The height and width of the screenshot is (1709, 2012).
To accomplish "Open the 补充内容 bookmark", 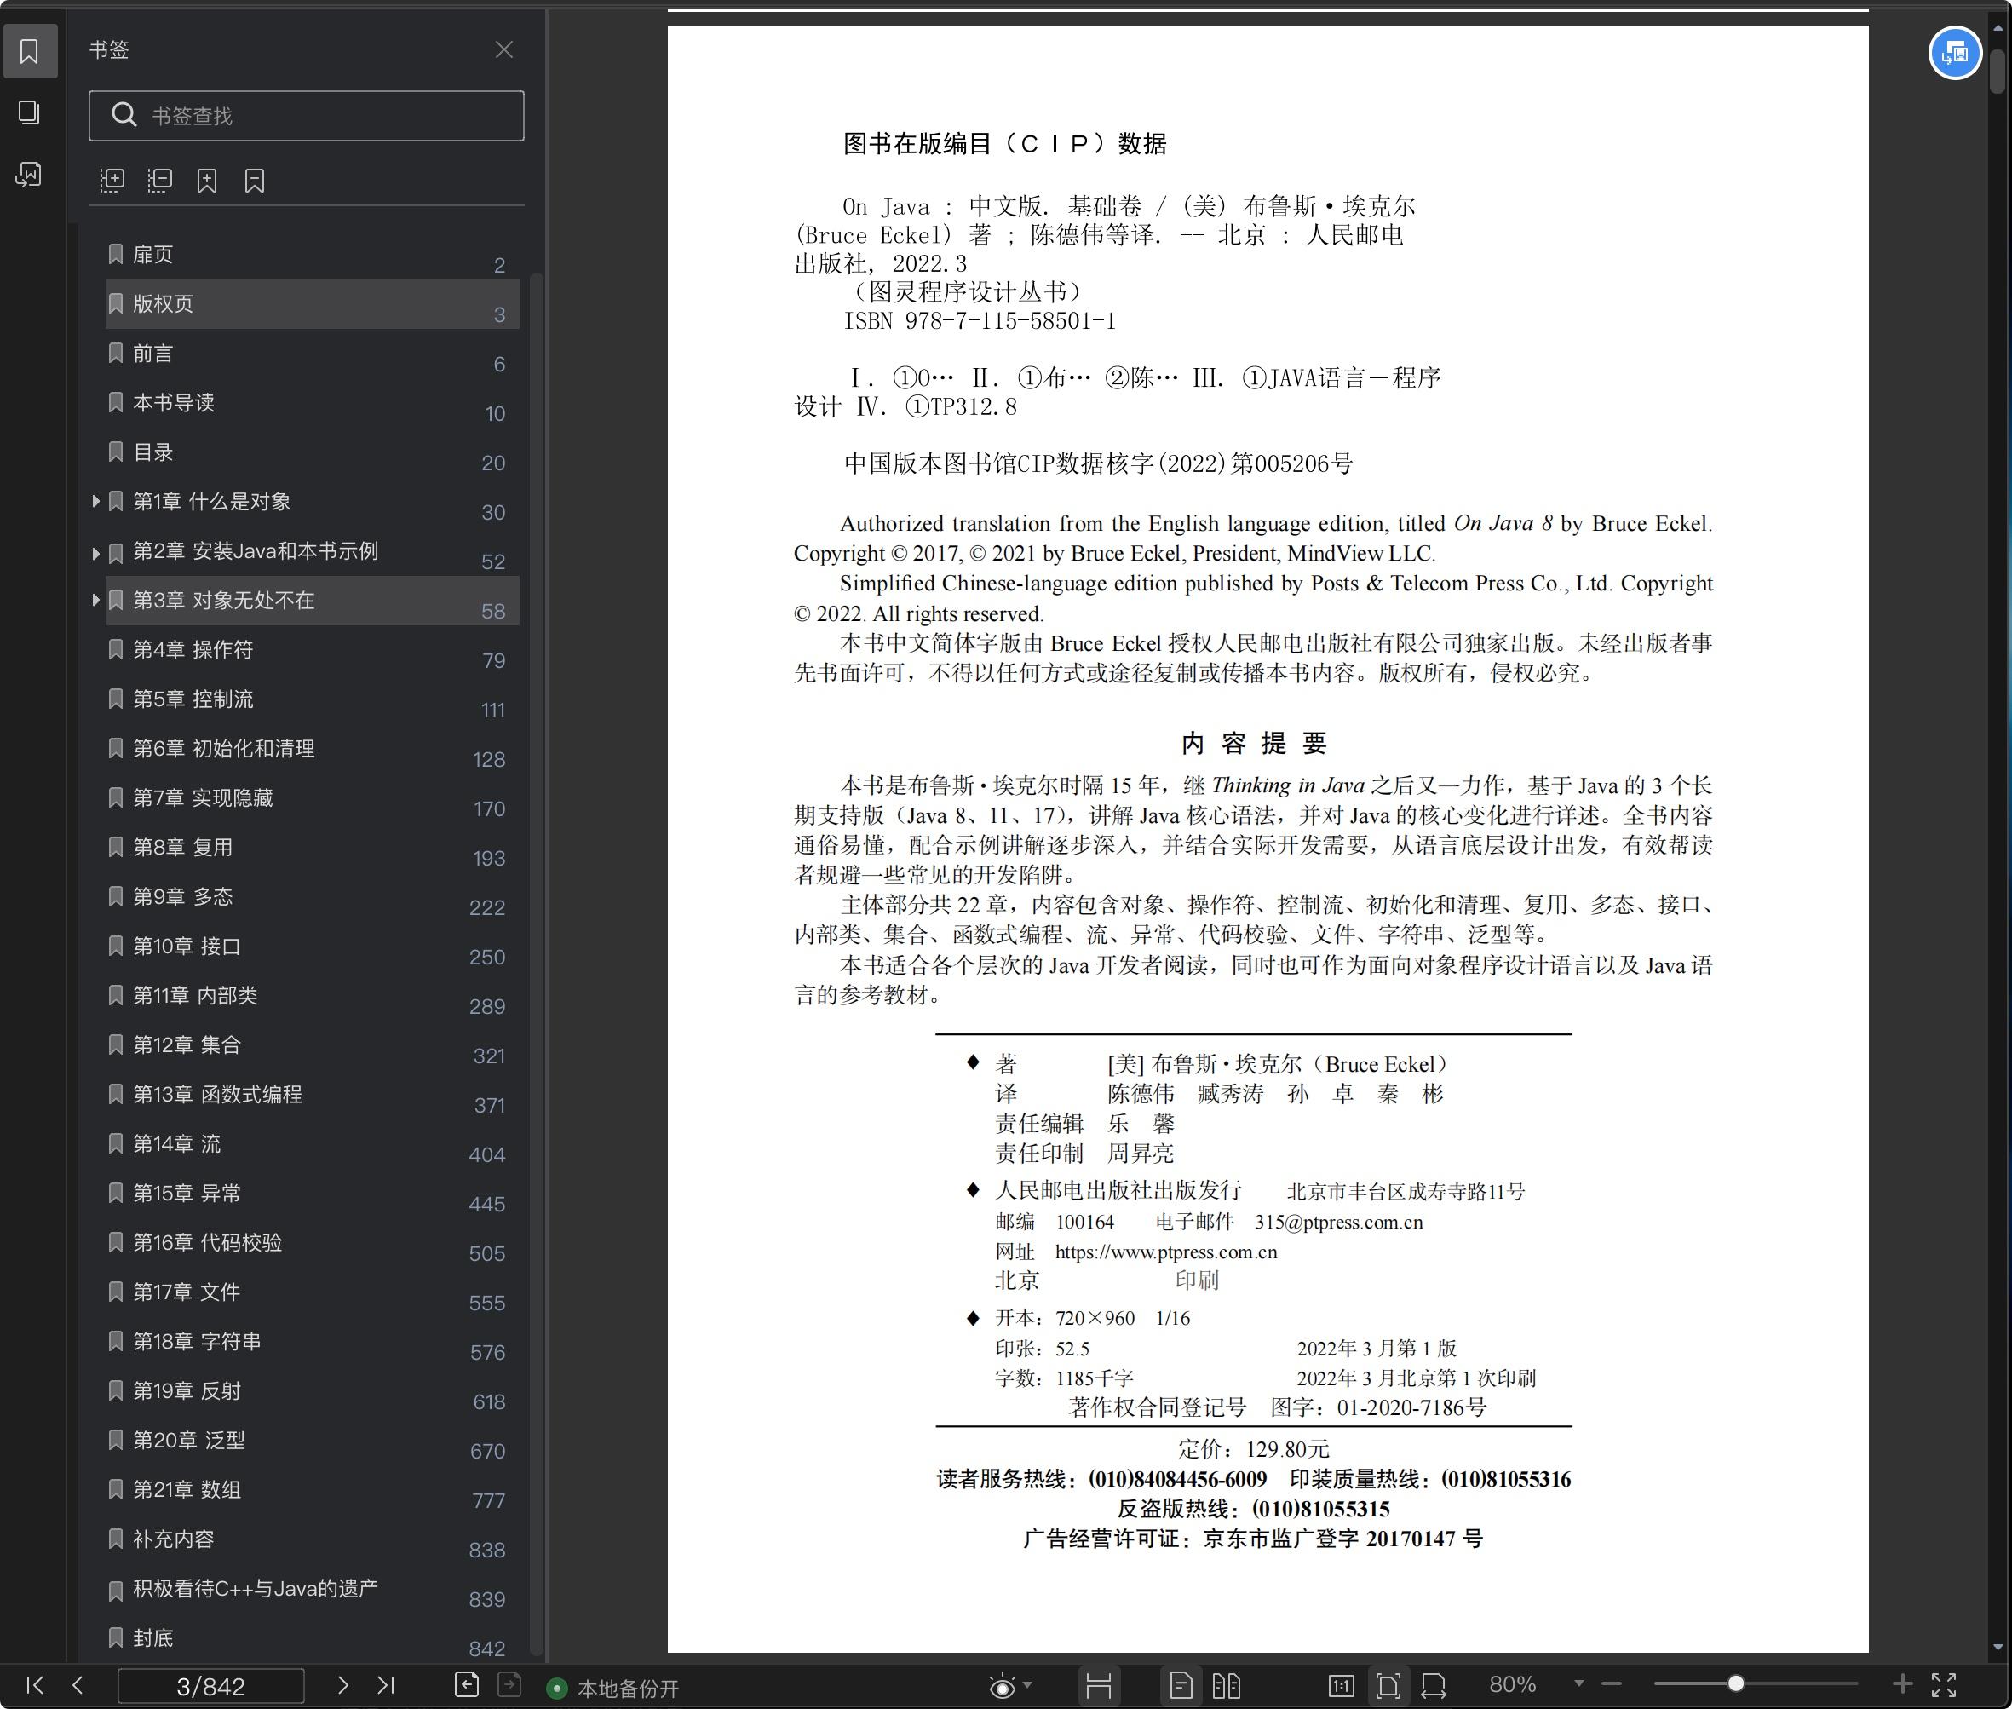I will tap(312, 1539).
